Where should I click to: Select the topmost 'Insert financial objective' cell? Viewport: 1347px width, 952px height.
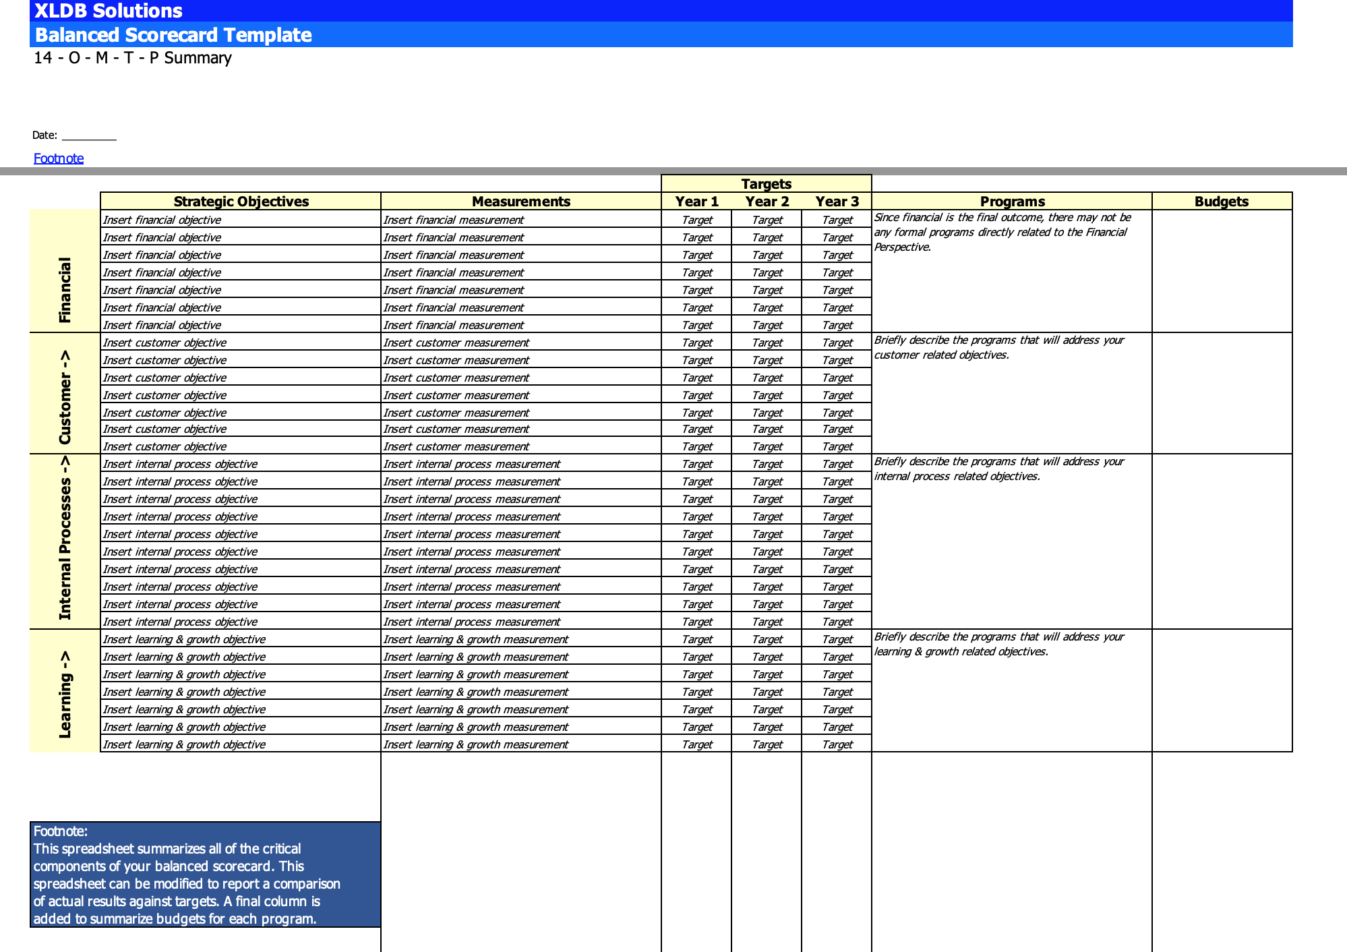coord(241,220)
